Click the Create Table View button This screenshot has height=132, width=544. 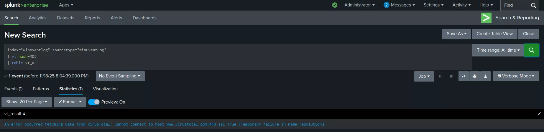pos(494,34)
